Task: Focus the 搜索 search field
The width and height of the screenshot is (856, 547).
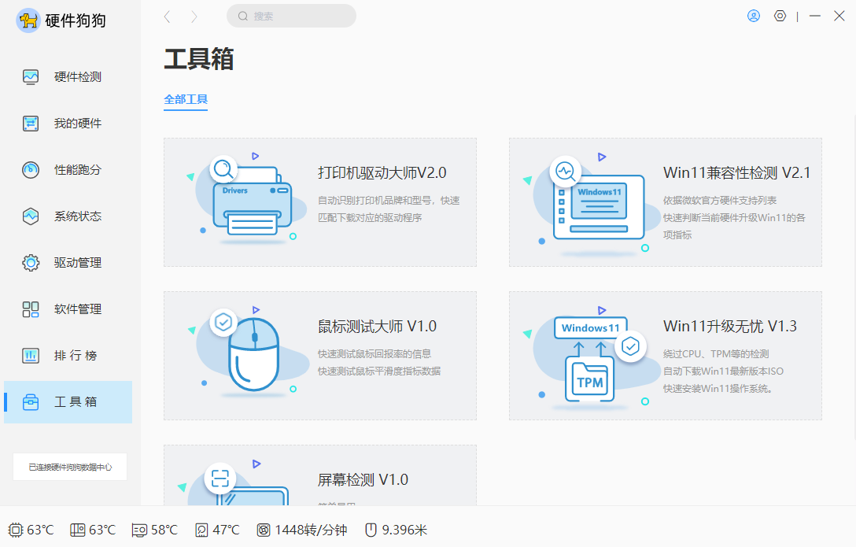Action: coord(292,17)
